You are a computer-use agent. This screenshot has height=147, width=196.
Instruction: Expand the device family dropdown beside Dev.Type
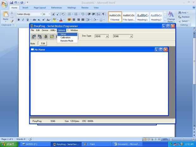click(107, 36)
